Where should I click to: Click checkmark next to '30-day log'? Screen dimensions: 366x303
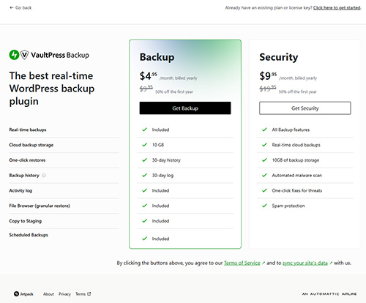click(145, 175)
